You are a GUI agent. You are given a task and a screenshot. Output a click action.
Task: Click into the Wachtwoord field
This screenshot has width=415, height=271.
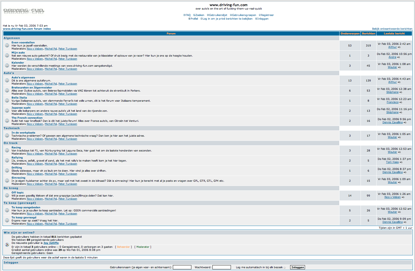[221, 267]
